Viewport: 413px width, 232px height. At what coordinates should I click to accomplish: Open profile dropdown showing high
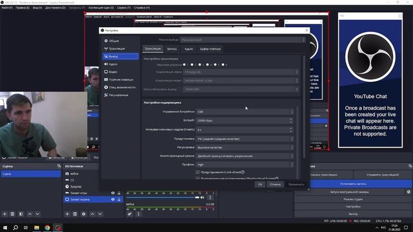point(245,165)
